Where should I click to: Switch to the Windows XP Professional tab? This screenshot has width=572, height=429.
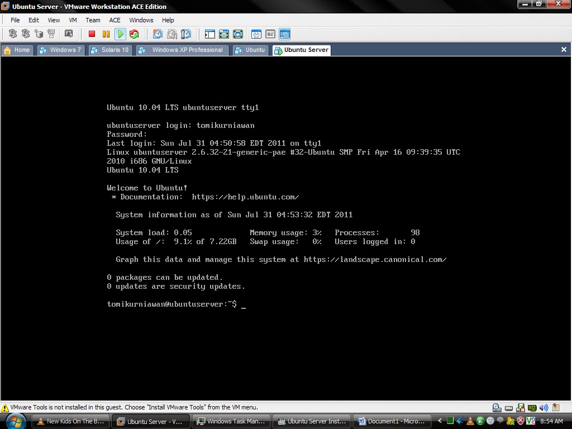coord(183,50)
